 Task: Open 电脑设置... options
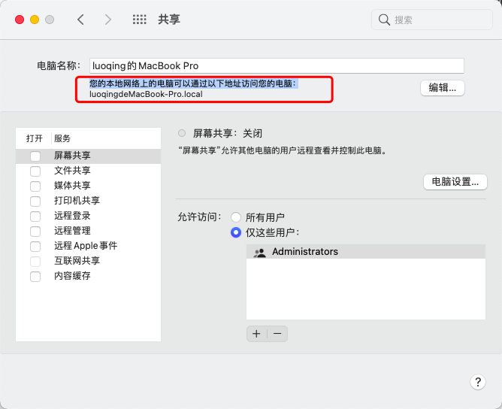pos(455,182)
